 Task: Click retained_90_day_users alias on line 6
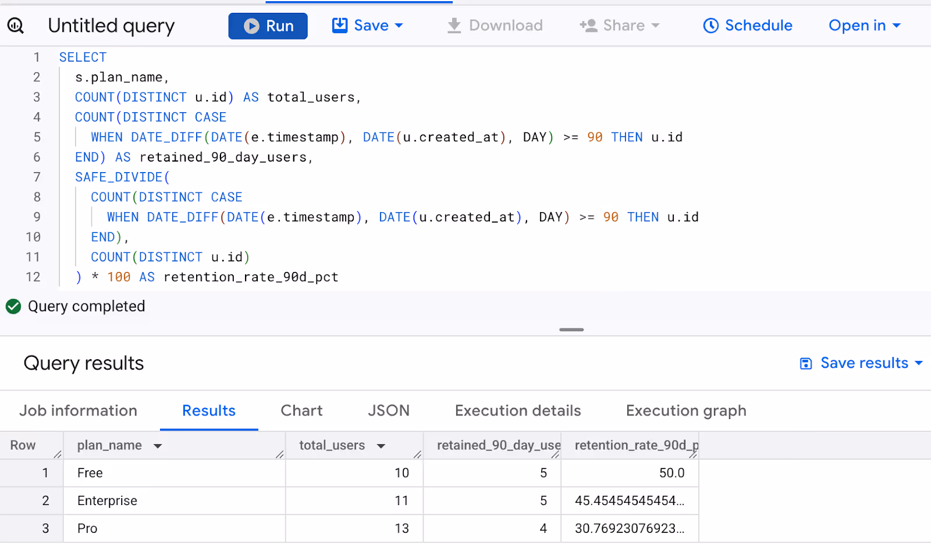[223, 158]
